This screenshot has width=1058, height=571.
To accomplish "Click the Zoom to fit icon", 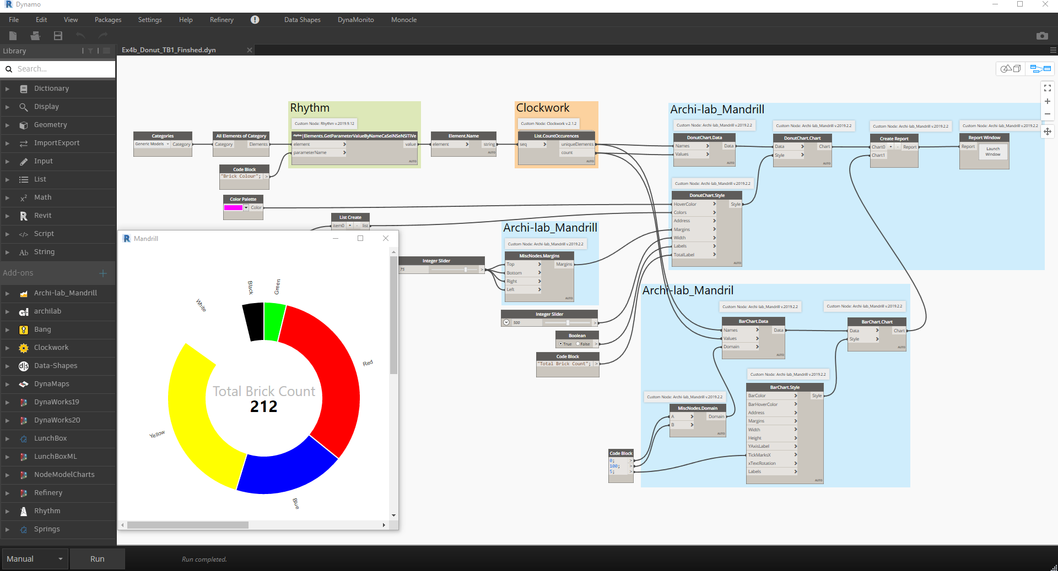I will [x=1047, y=88].
